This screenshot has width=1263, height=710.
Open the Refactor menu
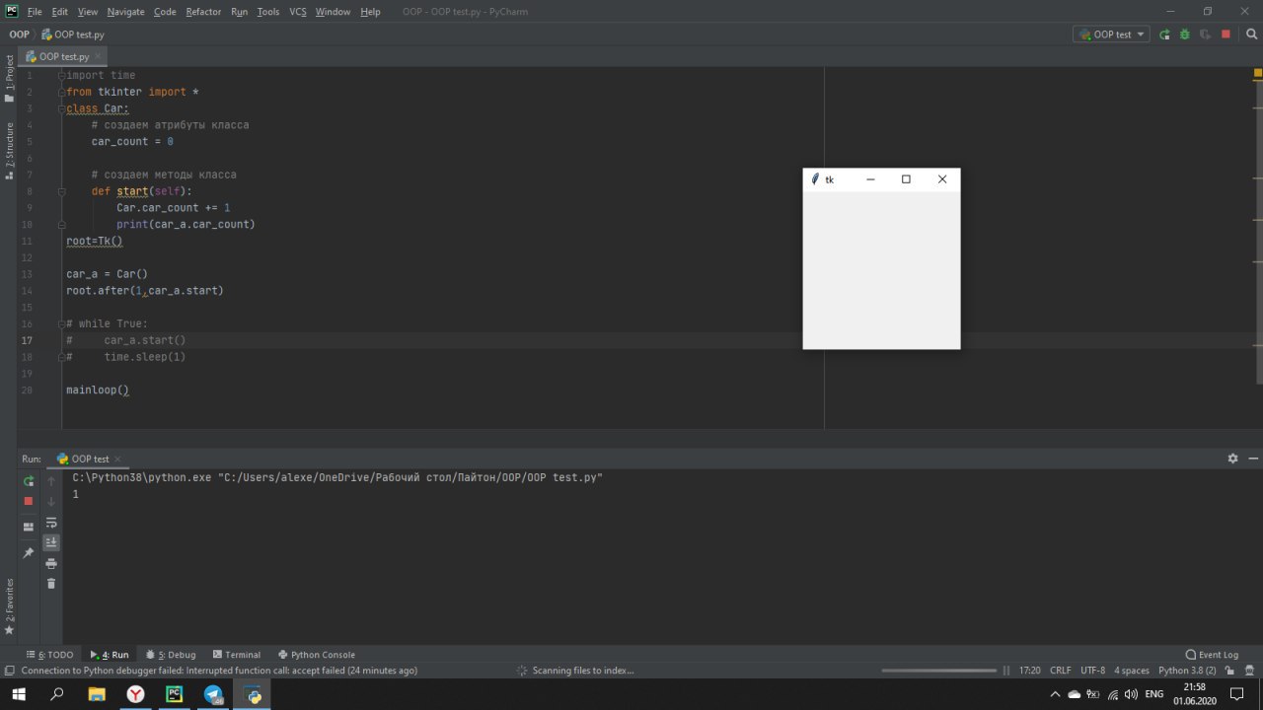point(203,12)
